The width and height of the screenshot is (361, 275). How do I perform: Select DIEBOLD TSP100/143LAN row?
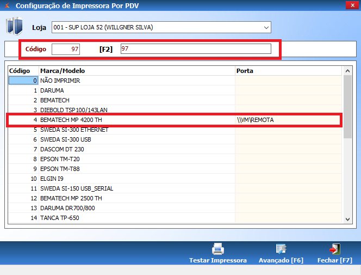(175, 110)
